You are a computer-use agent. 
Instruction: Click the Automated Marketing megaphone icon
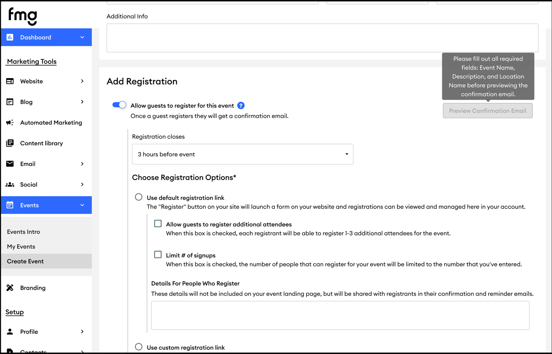click(x=10, y=122)
